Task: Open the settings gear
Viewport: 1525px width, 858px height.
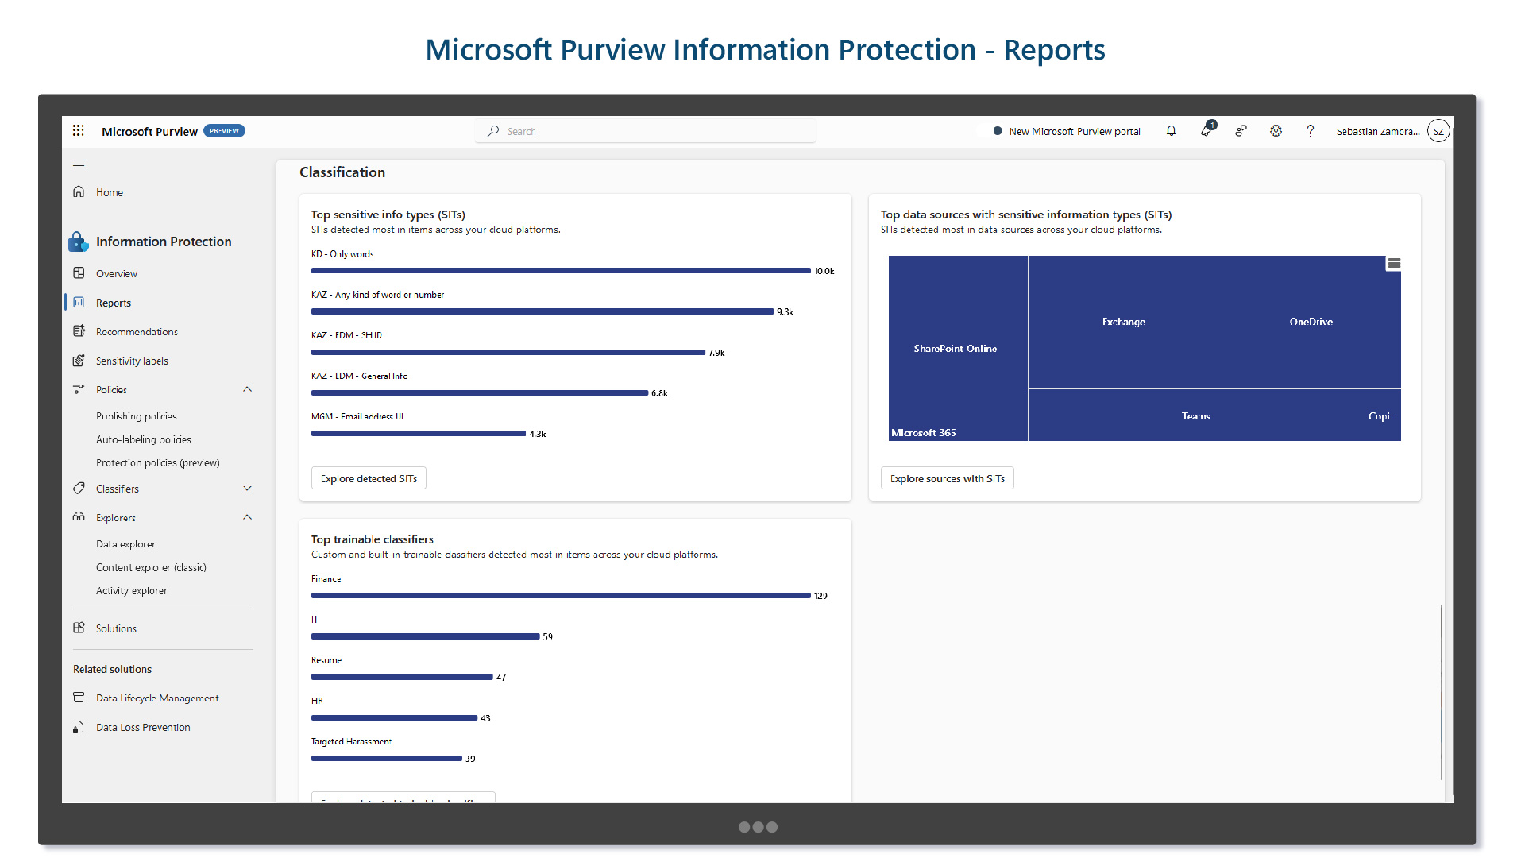Action: [1276, 131]
